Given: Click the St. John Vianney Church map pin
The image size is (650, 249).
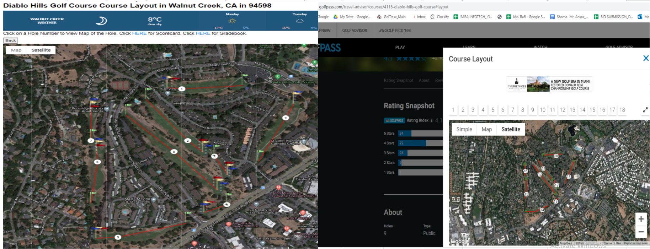Looking at the screenshot, I should point(304,141).
